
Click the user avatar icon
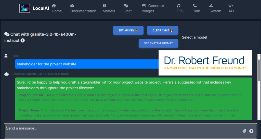pos(6,56)
